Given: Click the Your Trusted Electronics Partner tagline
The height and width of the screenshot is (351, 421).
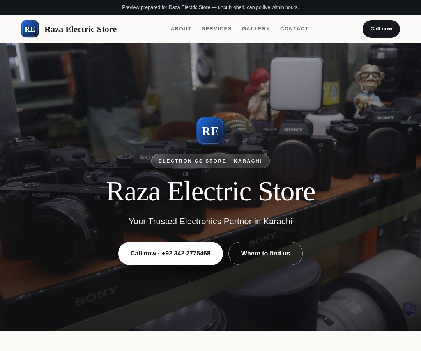Looking at the screenshot, I should (210, 221).
